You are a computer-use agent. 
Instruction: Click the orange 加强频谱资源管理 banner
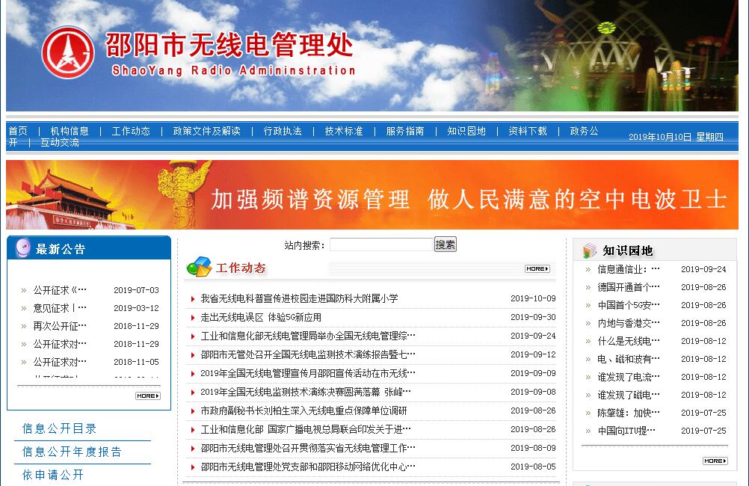[372, 195]
